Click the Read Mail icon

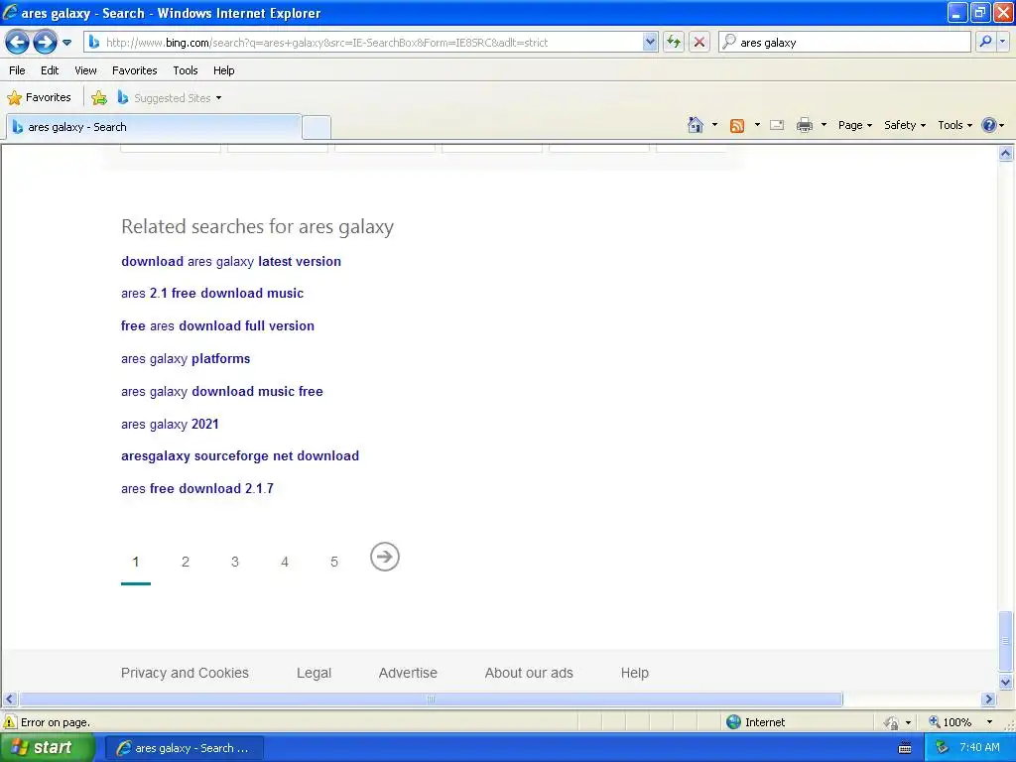(777, 125)
